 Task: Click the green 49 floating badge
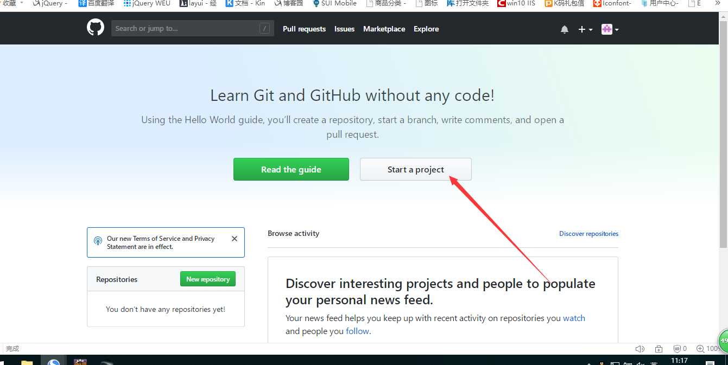[724, 341]
